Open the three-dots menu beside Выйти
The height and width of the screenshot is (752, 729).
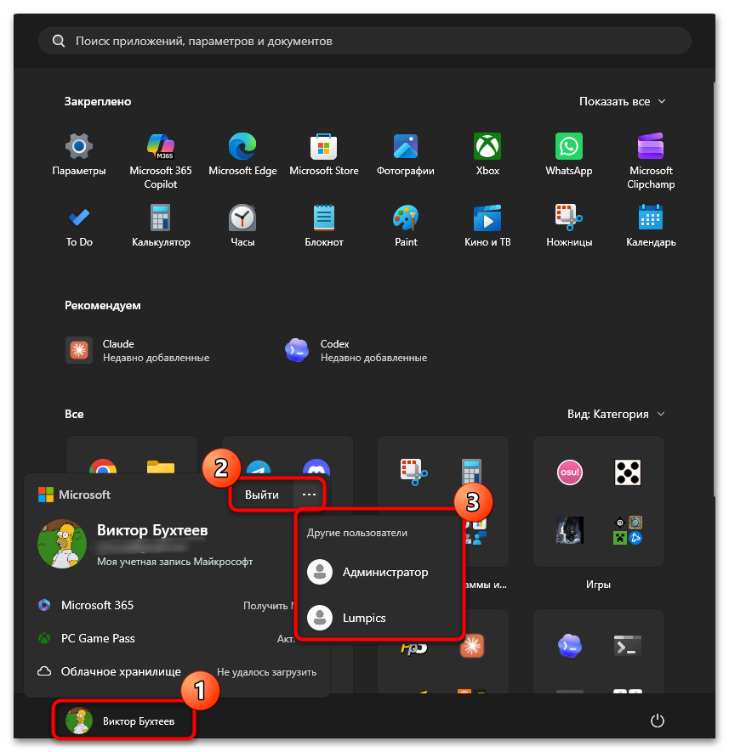point(309,495)
